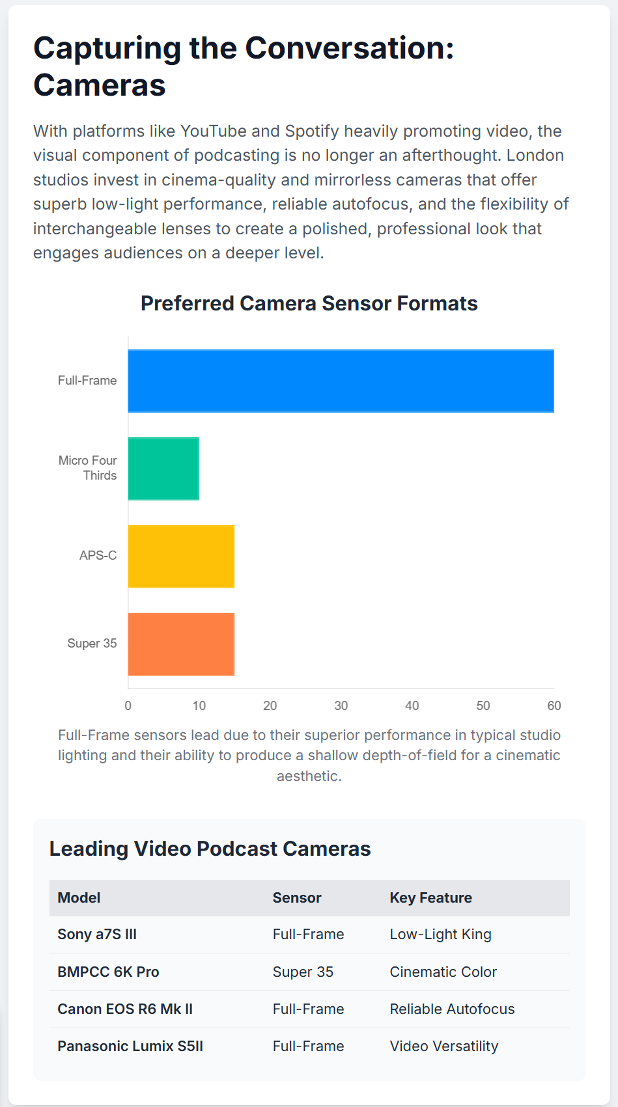Select the Panasonic Lumix S5II row
The image size is (618, 1107).
309,1046
